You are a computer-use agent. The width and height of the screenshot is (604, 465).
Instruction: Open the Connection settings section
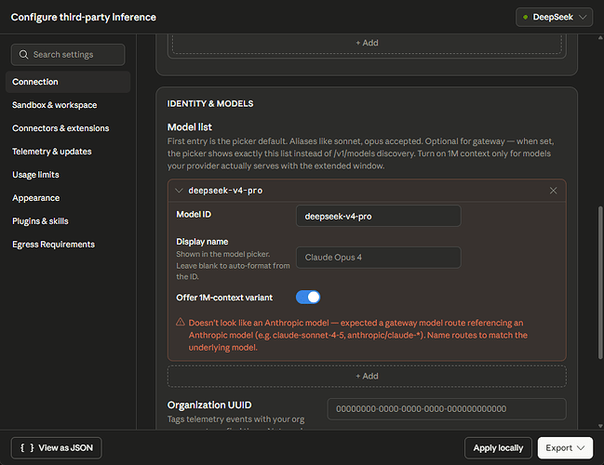(68, 82)
